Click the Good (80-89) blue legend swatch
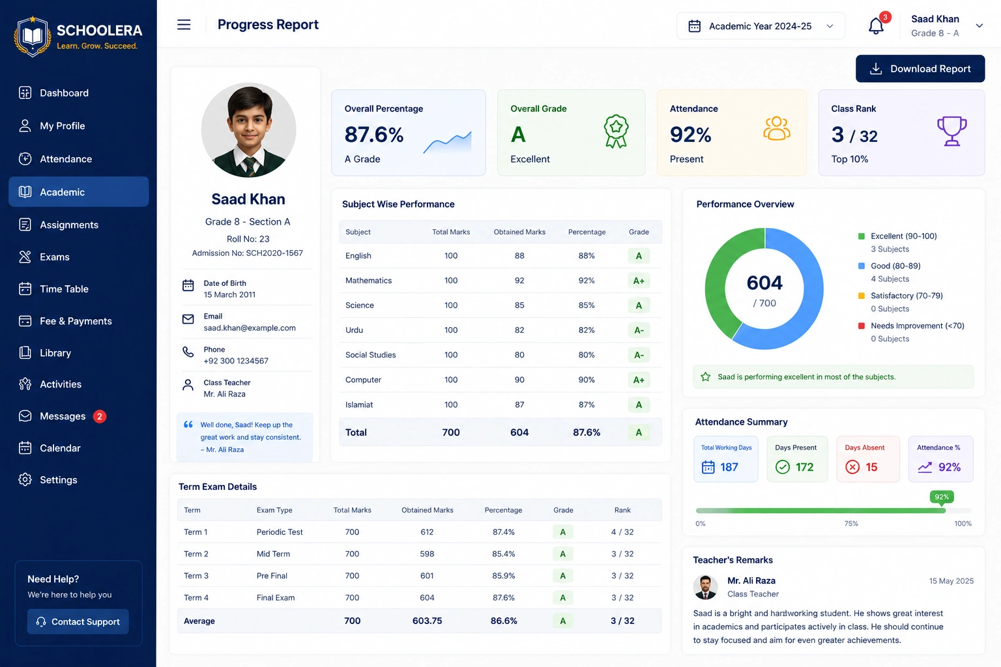1001x667 pixels. click(862, 266)
